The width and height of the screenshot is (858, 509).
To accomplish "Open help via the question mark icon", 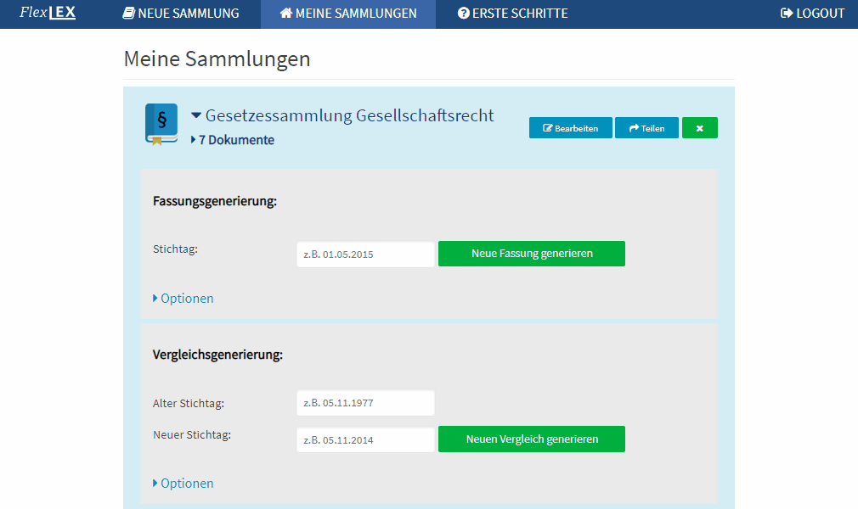I will [x=463, y=14].
